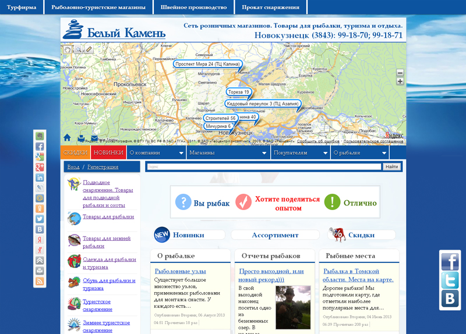
Task: Zoom in the map with plus button
Action: [x=400, y=81]
